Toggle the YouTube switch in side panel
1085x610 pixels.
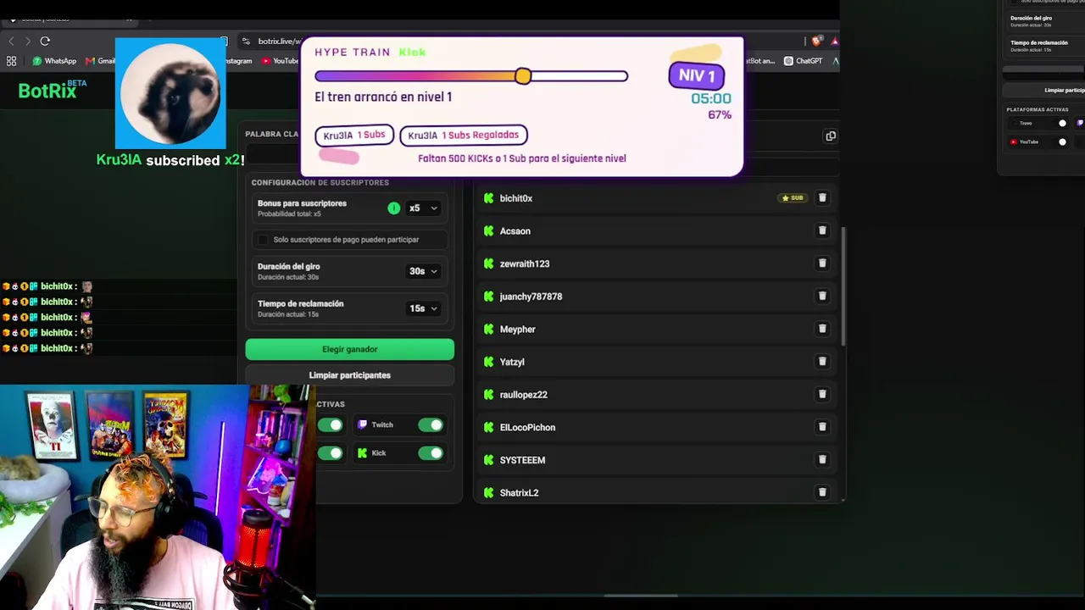tap(1062, 142)
